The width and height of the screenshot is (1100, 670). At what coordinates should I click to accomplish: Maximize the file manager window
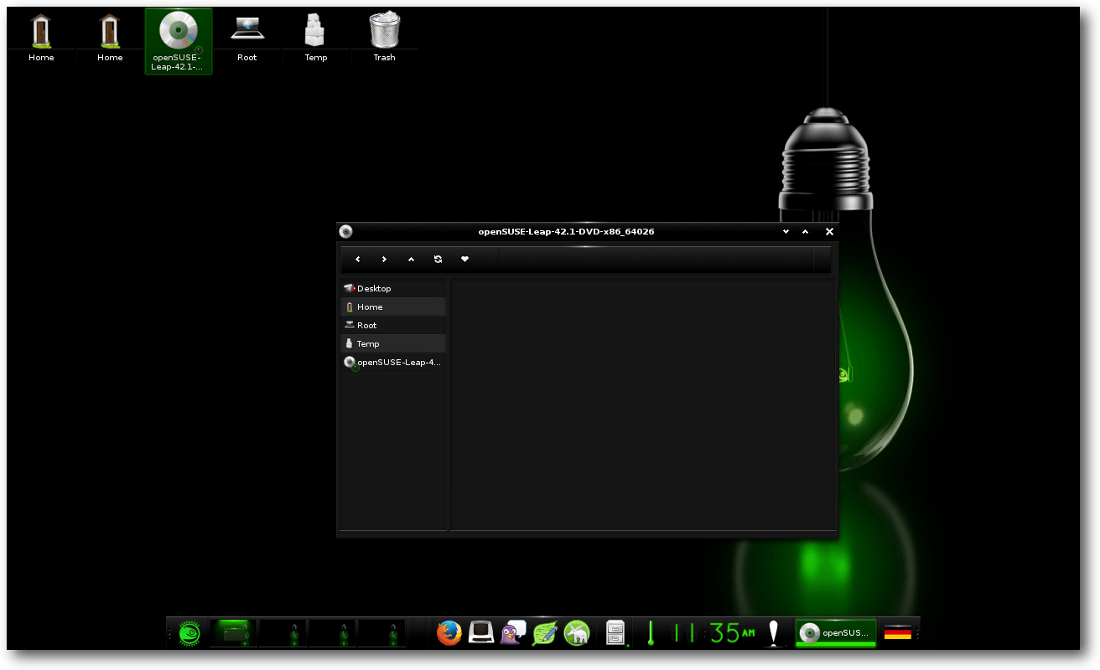click(806, 232)
